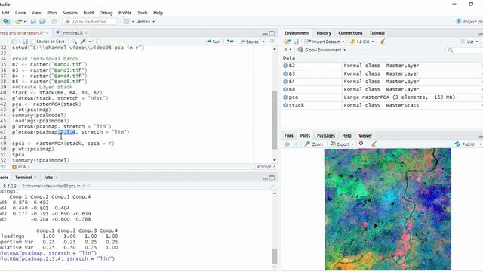Maximize the console pane
This screenshot has height=272, width=483.
(272, 178)
